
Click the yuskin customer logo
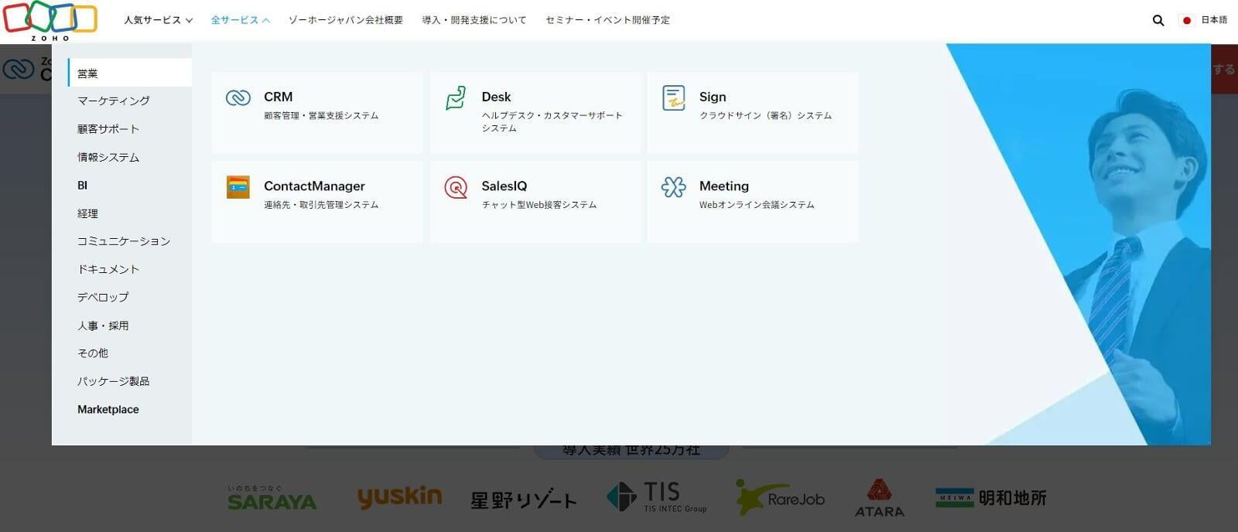(x=399, y=497)
